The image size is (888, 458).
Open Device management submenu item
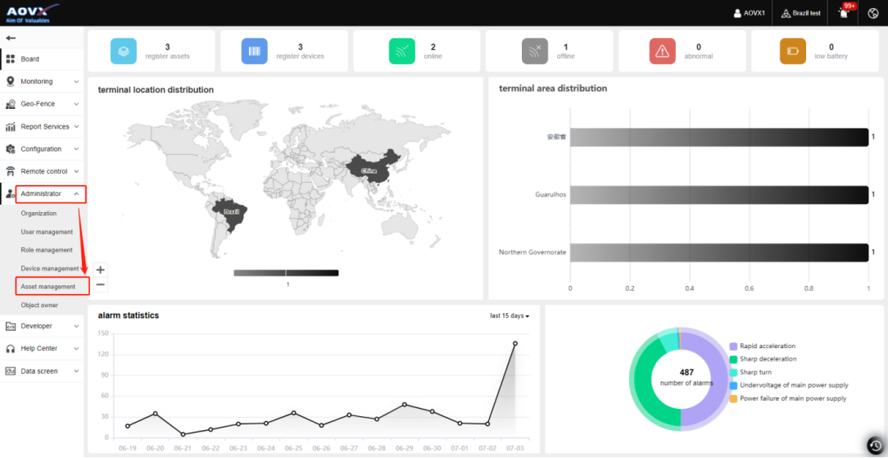point(49,269)
